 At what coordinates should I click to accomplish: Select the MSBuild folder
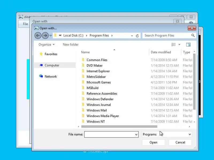tap(92, 88)
